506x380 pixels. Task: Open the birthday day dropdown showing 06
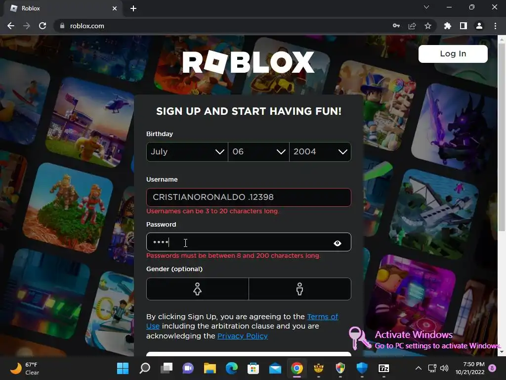pyautogui.click(x=258, y=151)
